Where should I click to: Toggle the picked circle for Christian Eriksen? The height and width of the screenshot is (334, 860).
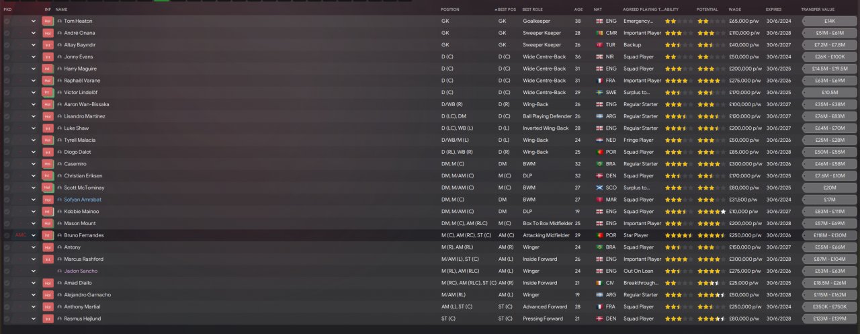(7, 176)
